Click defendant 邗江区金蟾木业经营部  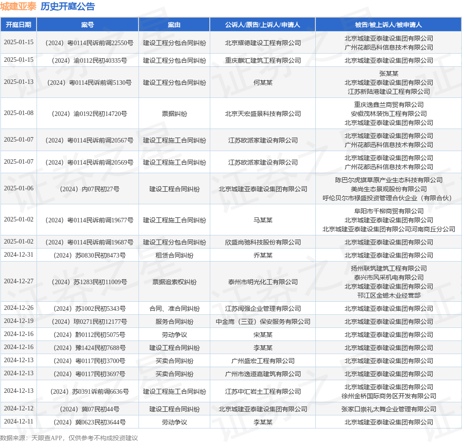[x=388, y=295]
